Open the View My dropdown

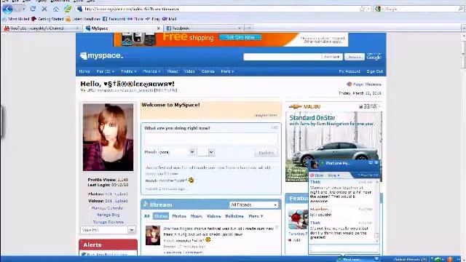[x=108, y=230]
